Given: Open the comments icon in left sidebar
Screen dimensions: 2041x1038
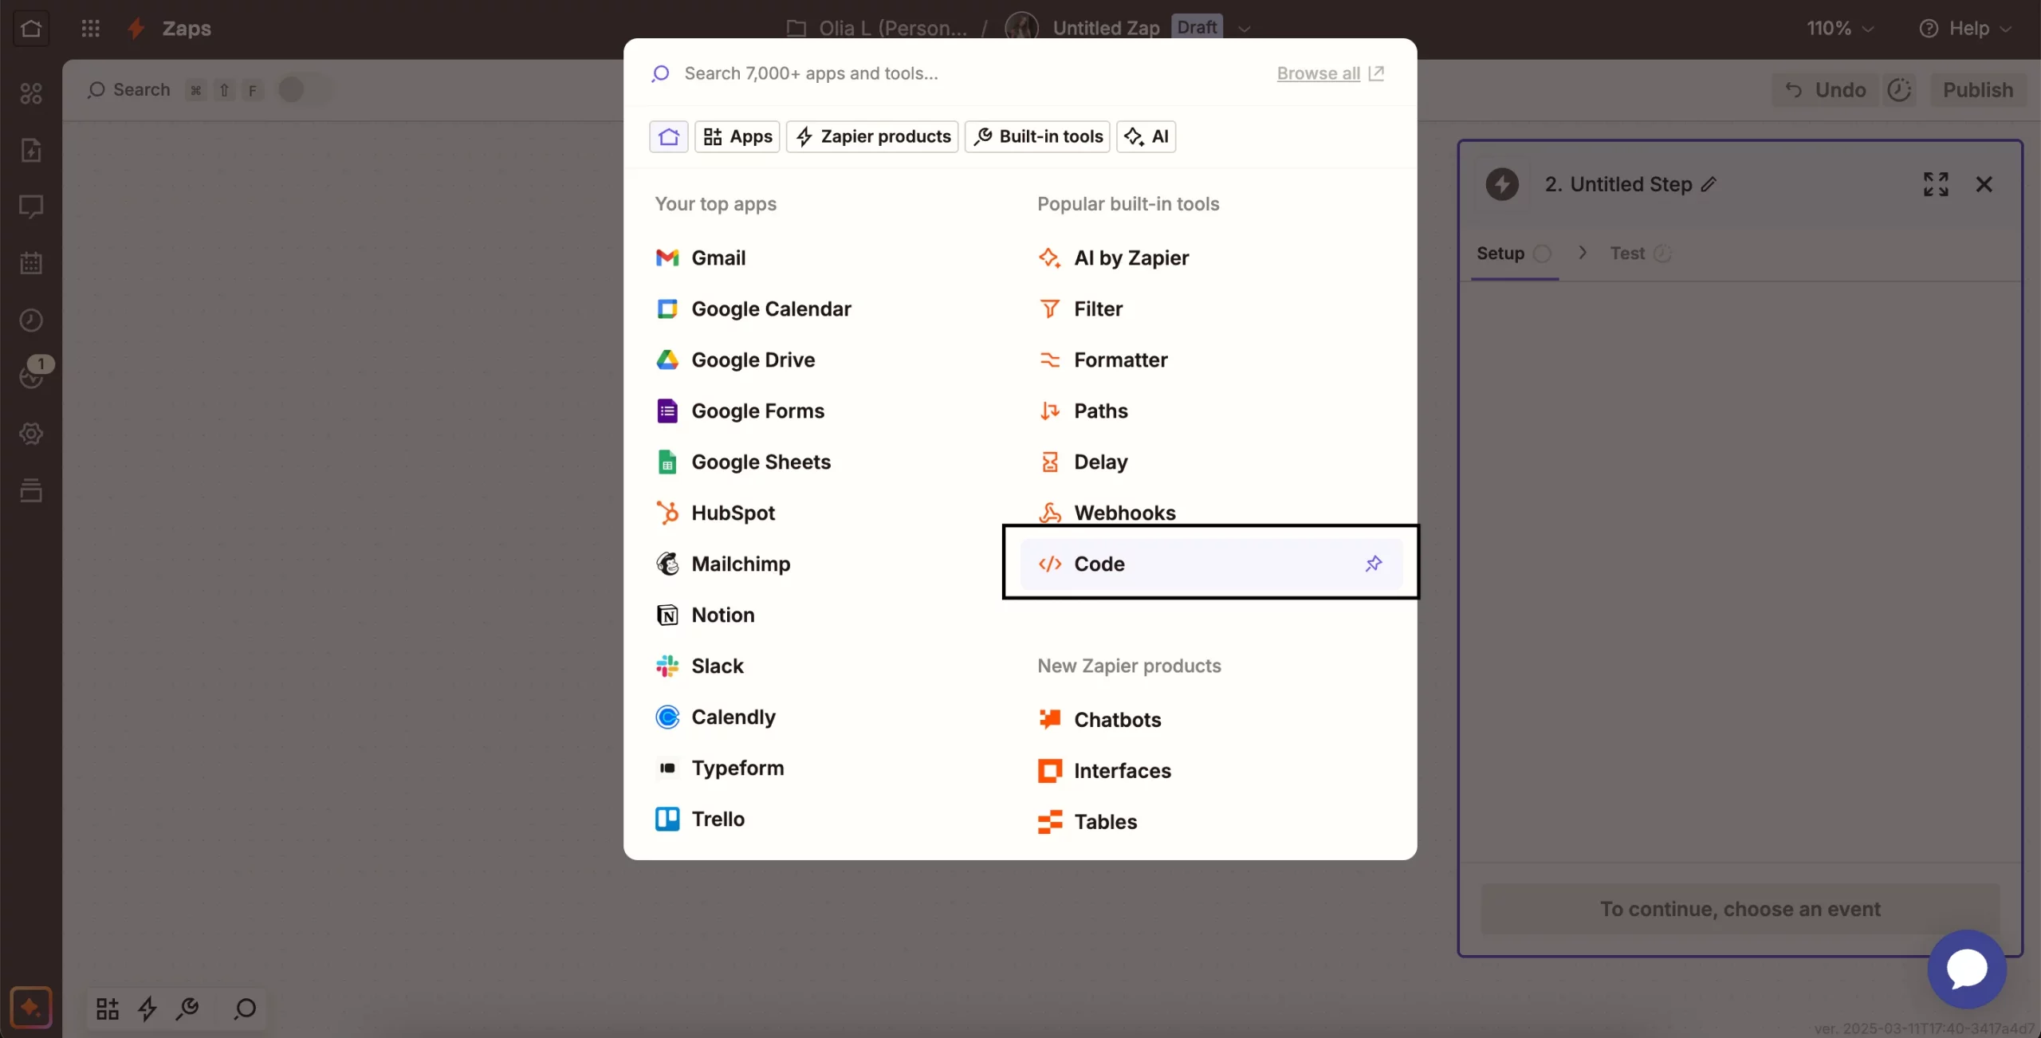Looking at the screenshot, I should pyautogui.click(x=31, y=206).
